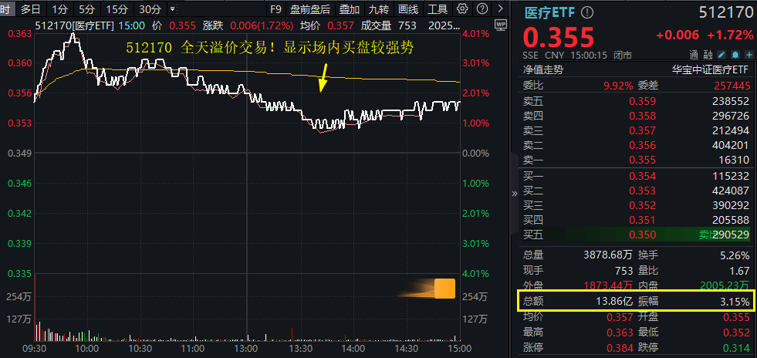757x358 pixels.
Task: Click the 净值走势 link
Action: [x=543, y=70]
